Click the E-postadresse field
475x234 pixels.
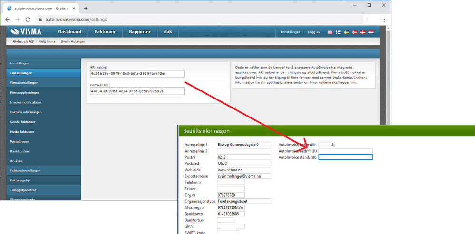click(244, 176)
